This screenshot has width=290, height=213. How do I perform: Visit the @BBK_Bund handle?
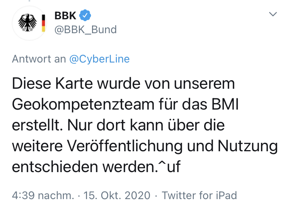pyautogui.click(x=85, y=30)
